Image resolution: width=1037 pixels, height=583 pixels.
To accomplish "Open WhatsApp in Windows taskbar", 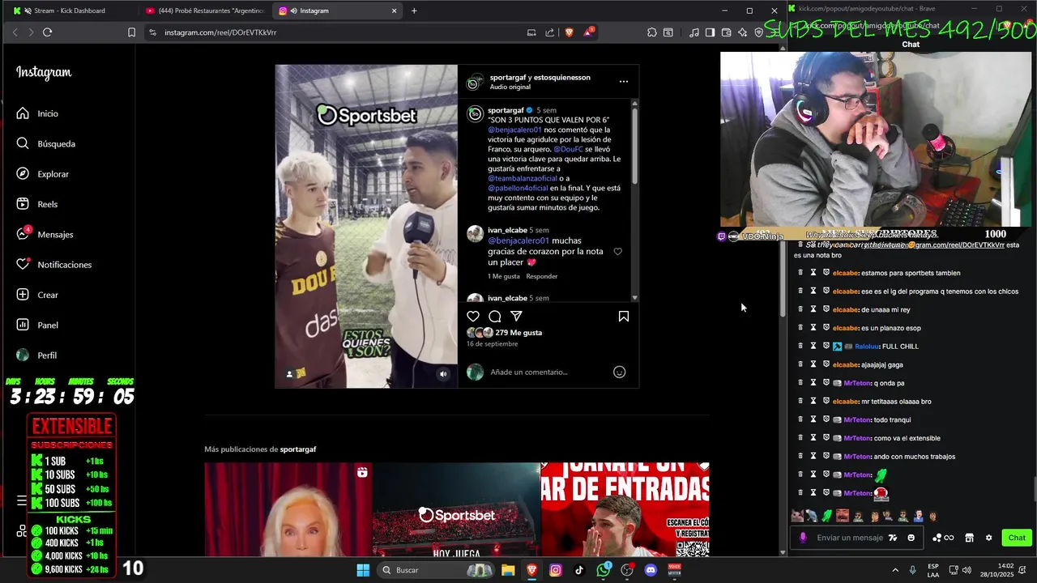I will 604,570.
